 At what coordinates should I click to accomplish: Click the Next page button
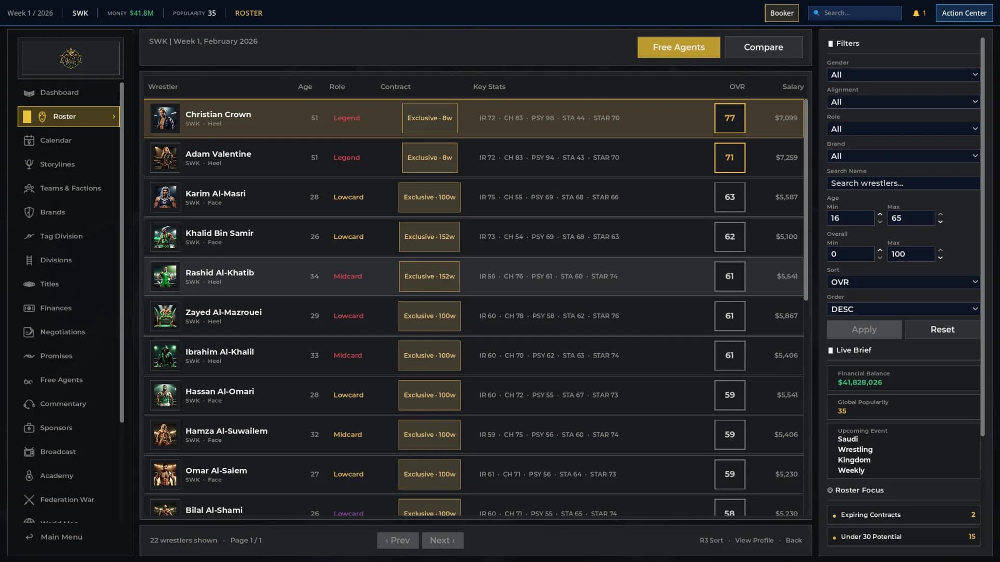pyautogui.click(x=442, y=540)
